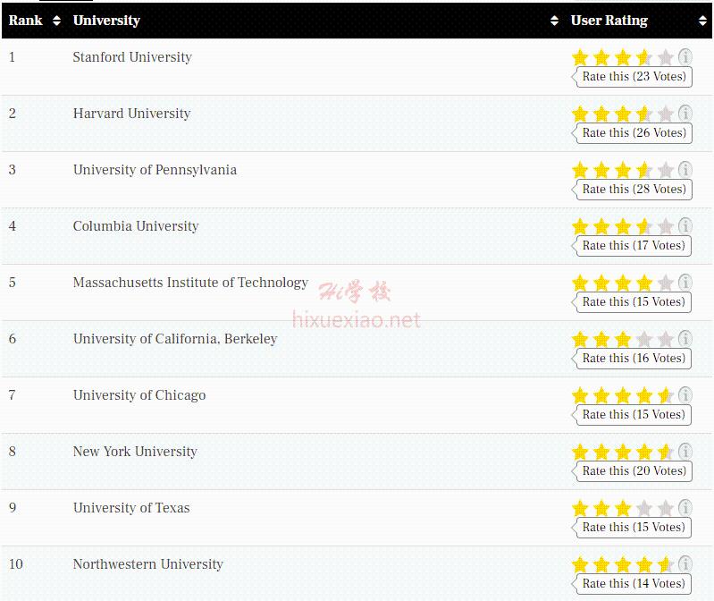Click Rate this (23 Votes) for Stanford

tap(634, 77)
